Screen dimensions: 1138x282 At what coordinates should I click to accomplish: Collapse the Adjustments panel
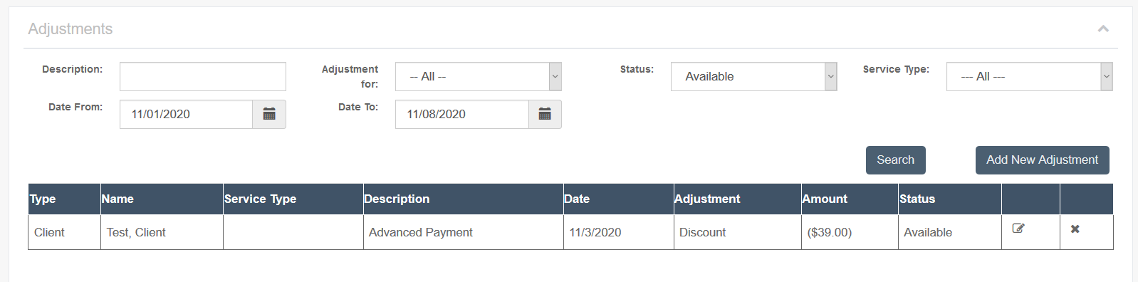point(1103,28)
